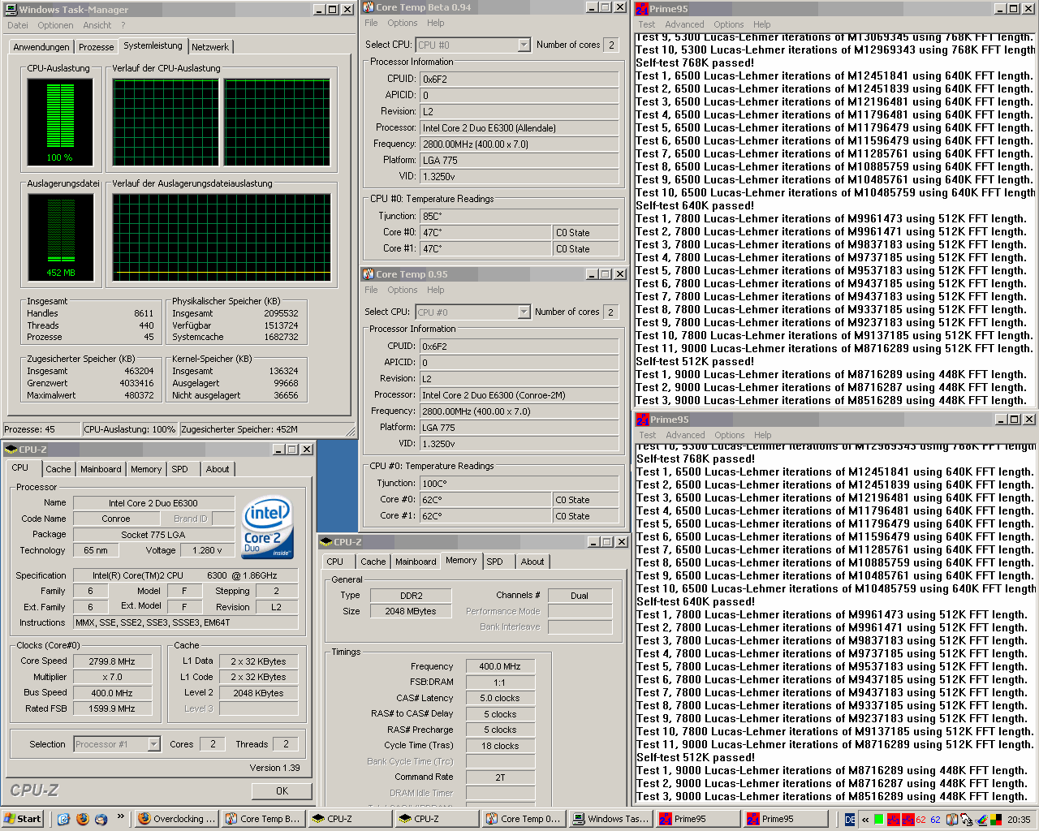Click the clock showing 20:35
This screenshot has width=1039, height=831.
(x=1019, y=820)
